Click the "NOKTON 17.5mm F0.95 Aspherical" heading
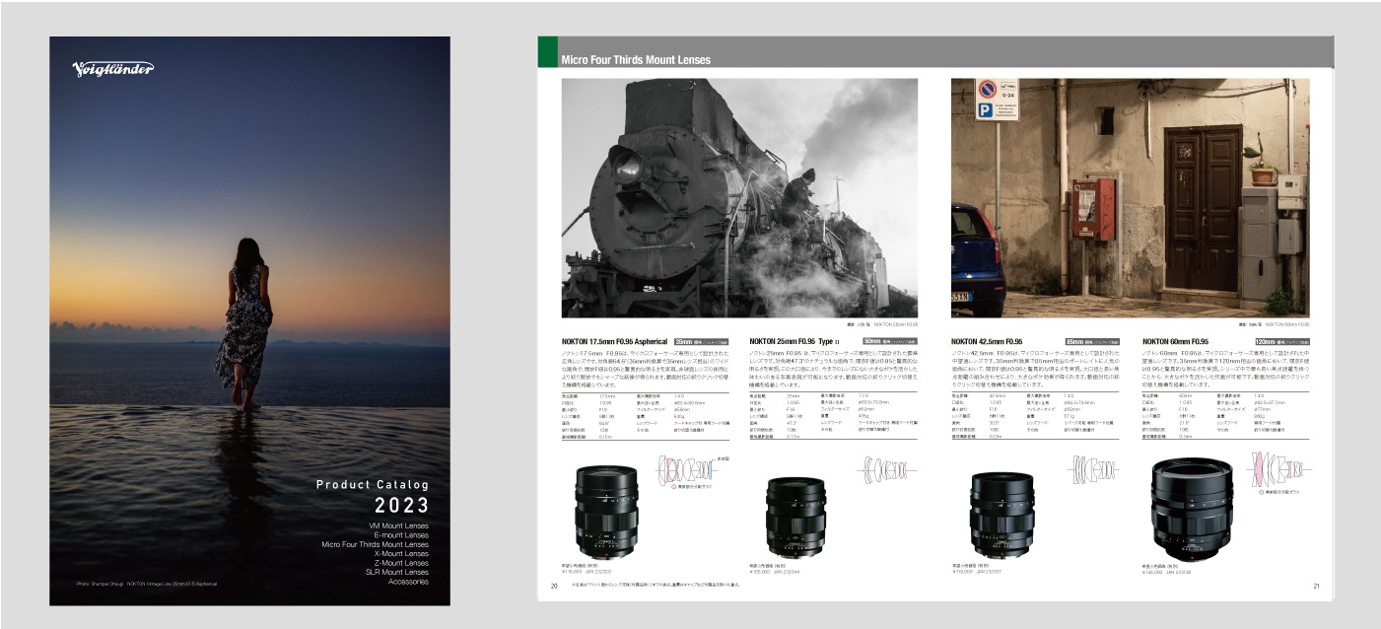Image resolution: width=1381 pixels, height=629 pixels. 614,341
